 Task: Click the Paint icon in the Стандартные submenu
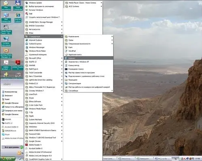click(x=66, y=47)
